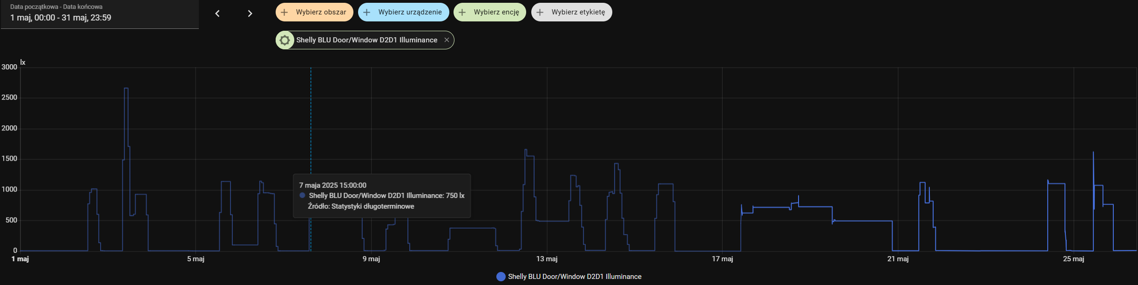Click the 13 maj axis label
Screen dimensions: 1138x285
pos(547,259)
